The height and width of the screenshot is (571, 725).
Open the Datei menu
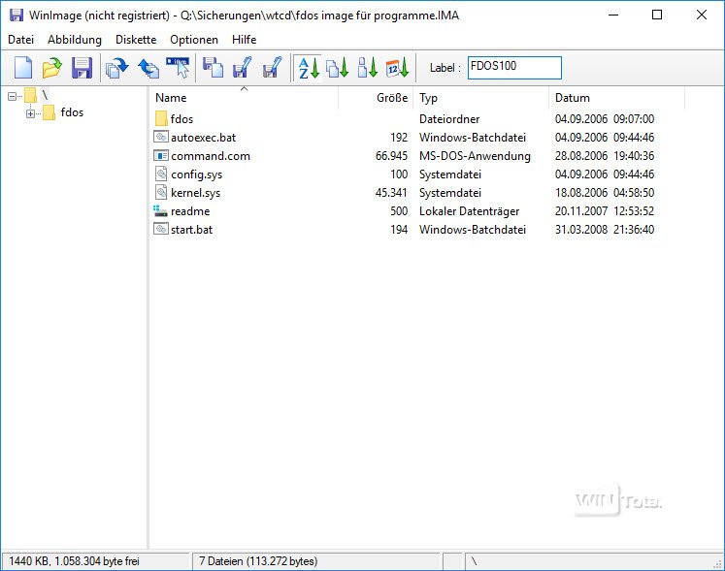20,40
